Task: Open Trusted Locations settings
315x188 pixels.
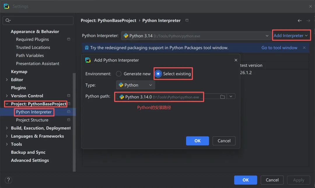Action: coord(33,47)
